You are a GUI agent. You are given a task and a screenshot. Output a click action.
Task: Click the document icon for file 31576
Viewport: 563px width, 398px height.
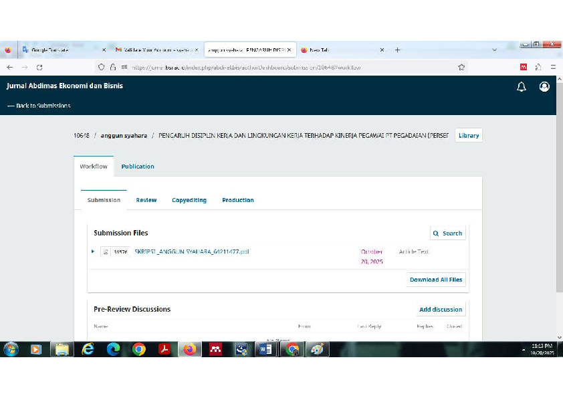tap(106, 252)
